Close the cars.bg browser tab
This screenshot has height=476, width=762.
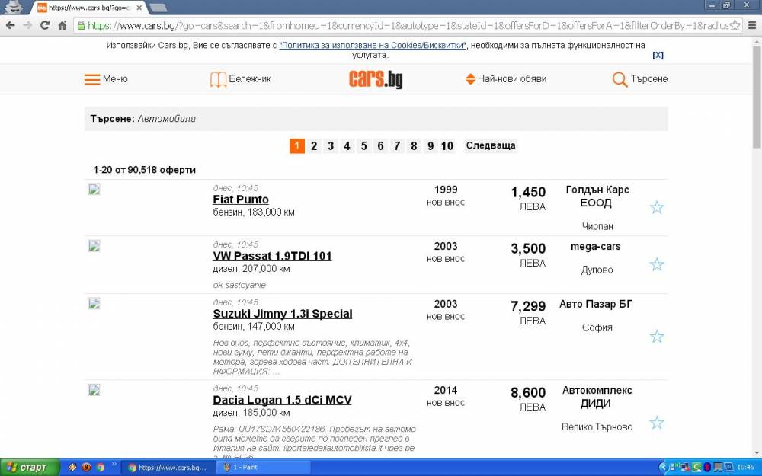(139, 8)
